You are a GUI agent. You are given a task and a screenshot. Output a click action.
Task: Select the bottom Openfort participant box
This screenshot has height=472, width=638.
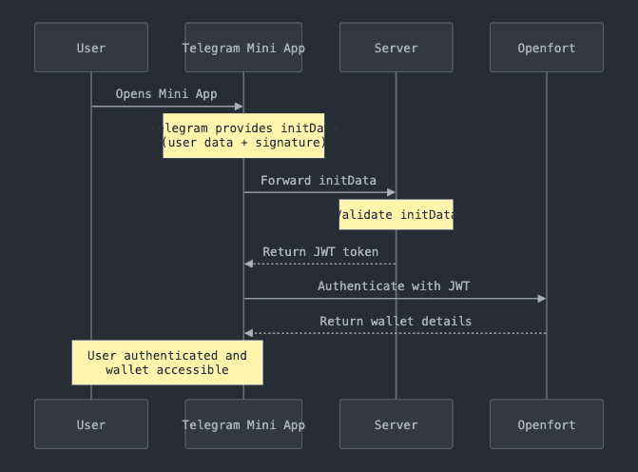pos(547,424)
